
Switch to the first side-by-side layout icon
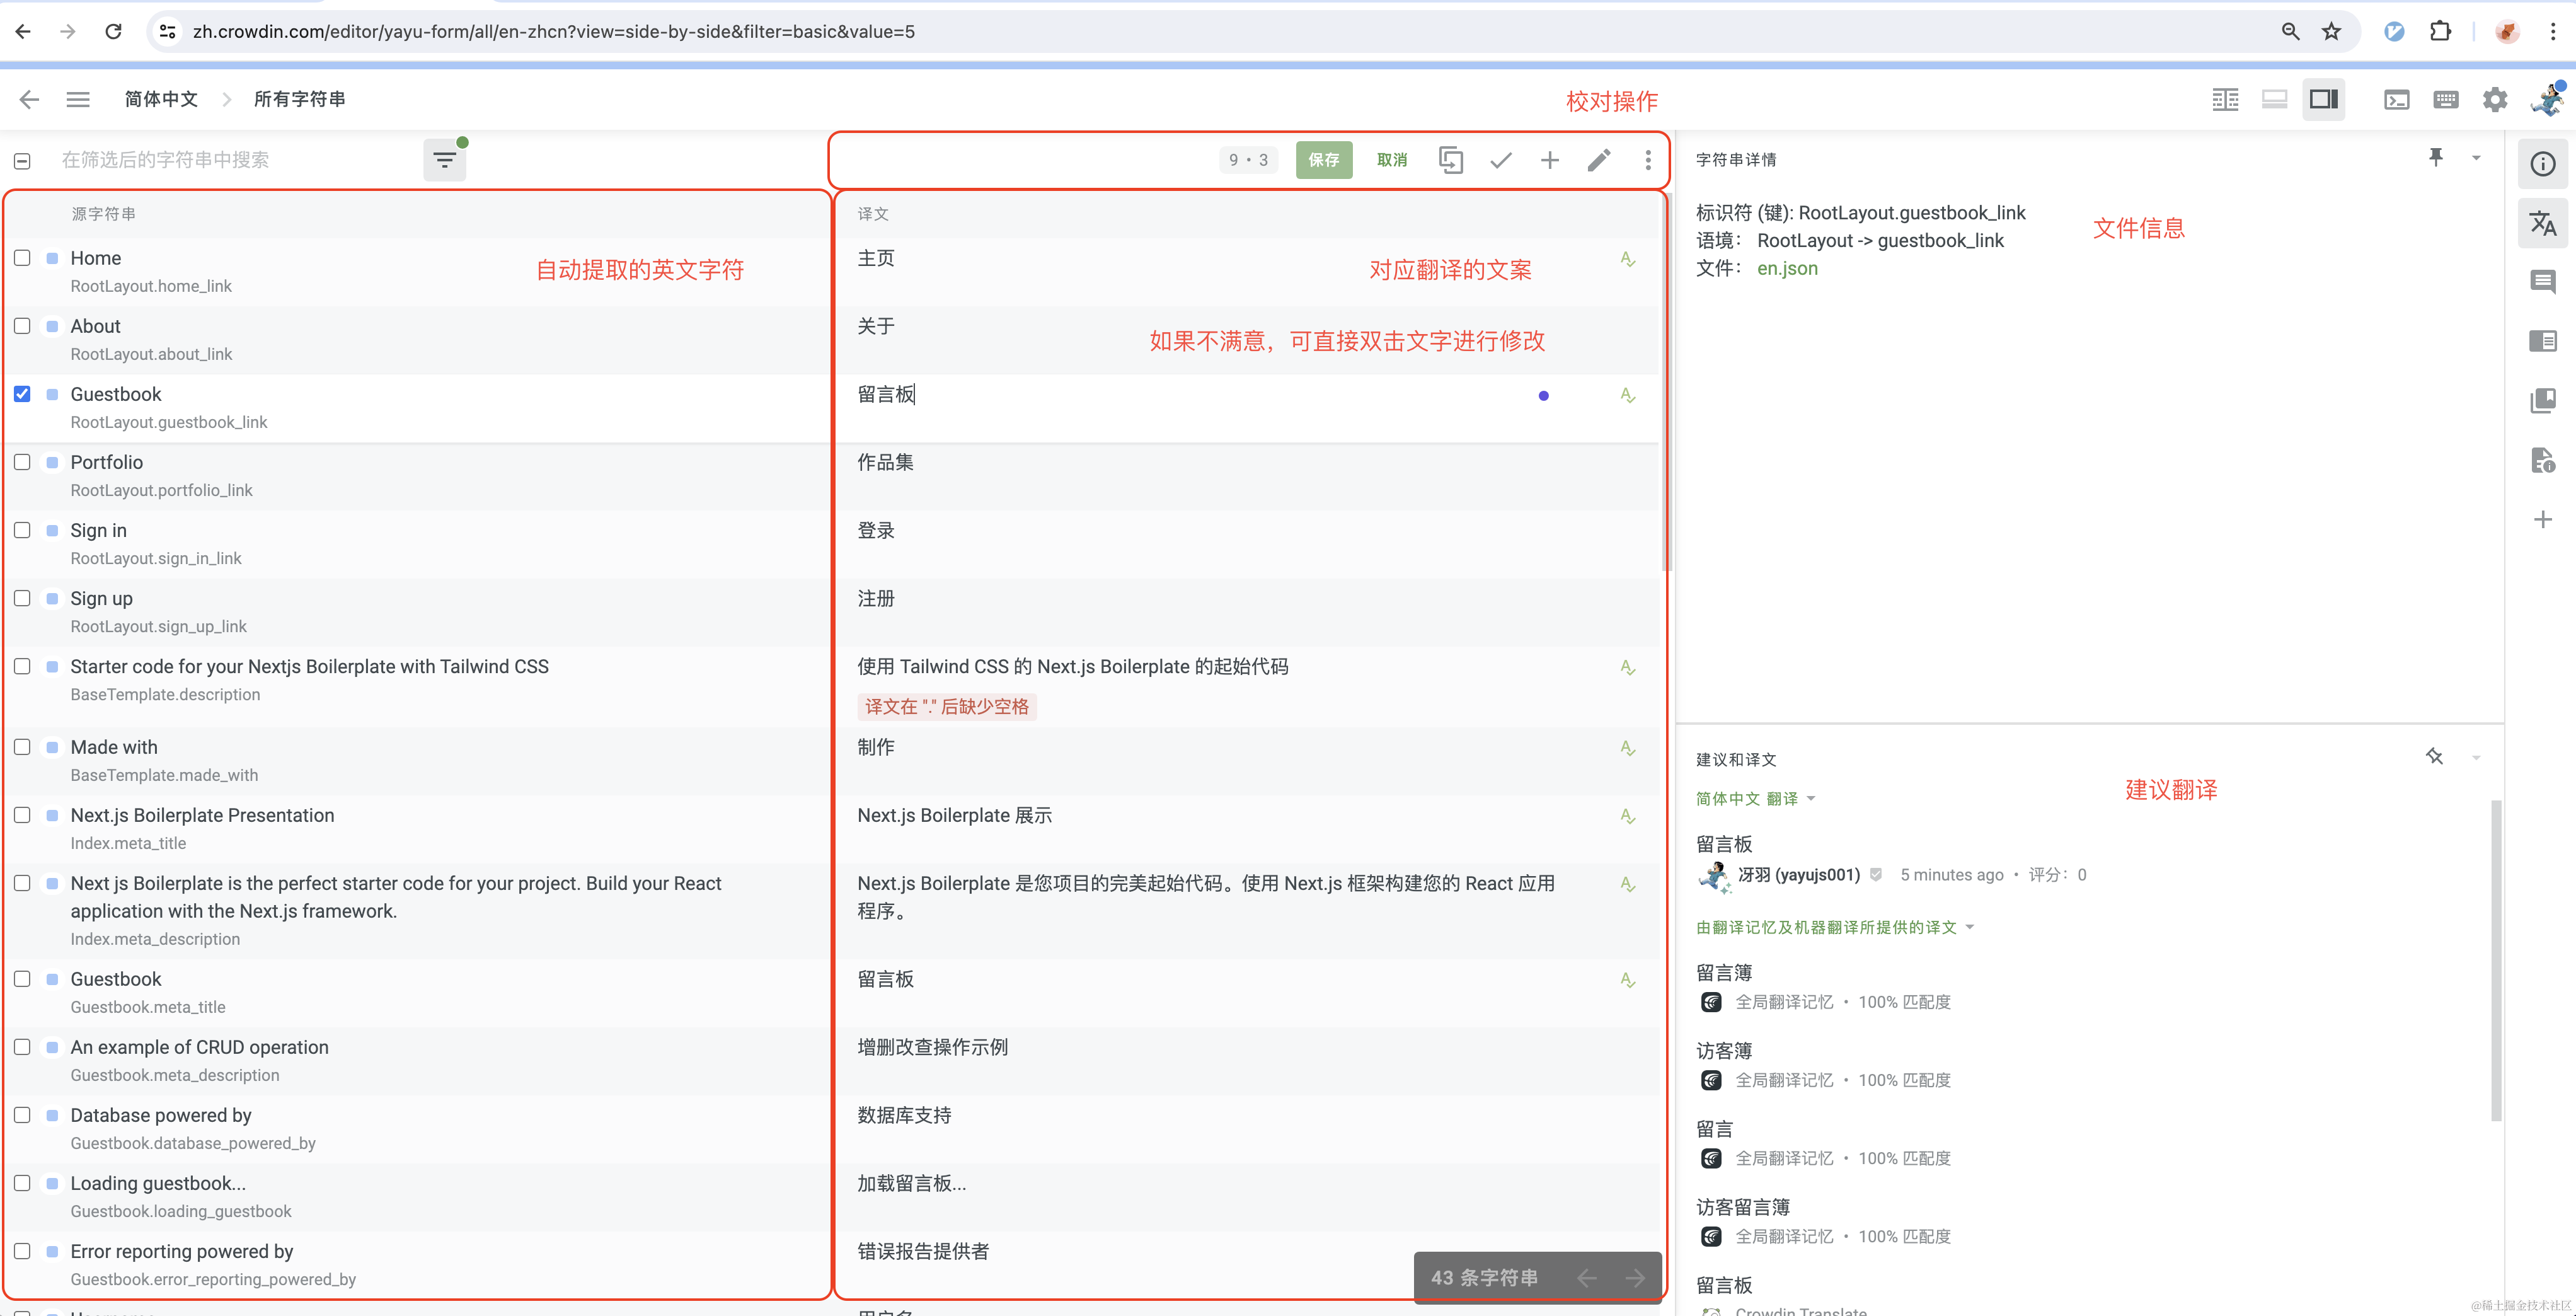click(x=2225, y=99)
